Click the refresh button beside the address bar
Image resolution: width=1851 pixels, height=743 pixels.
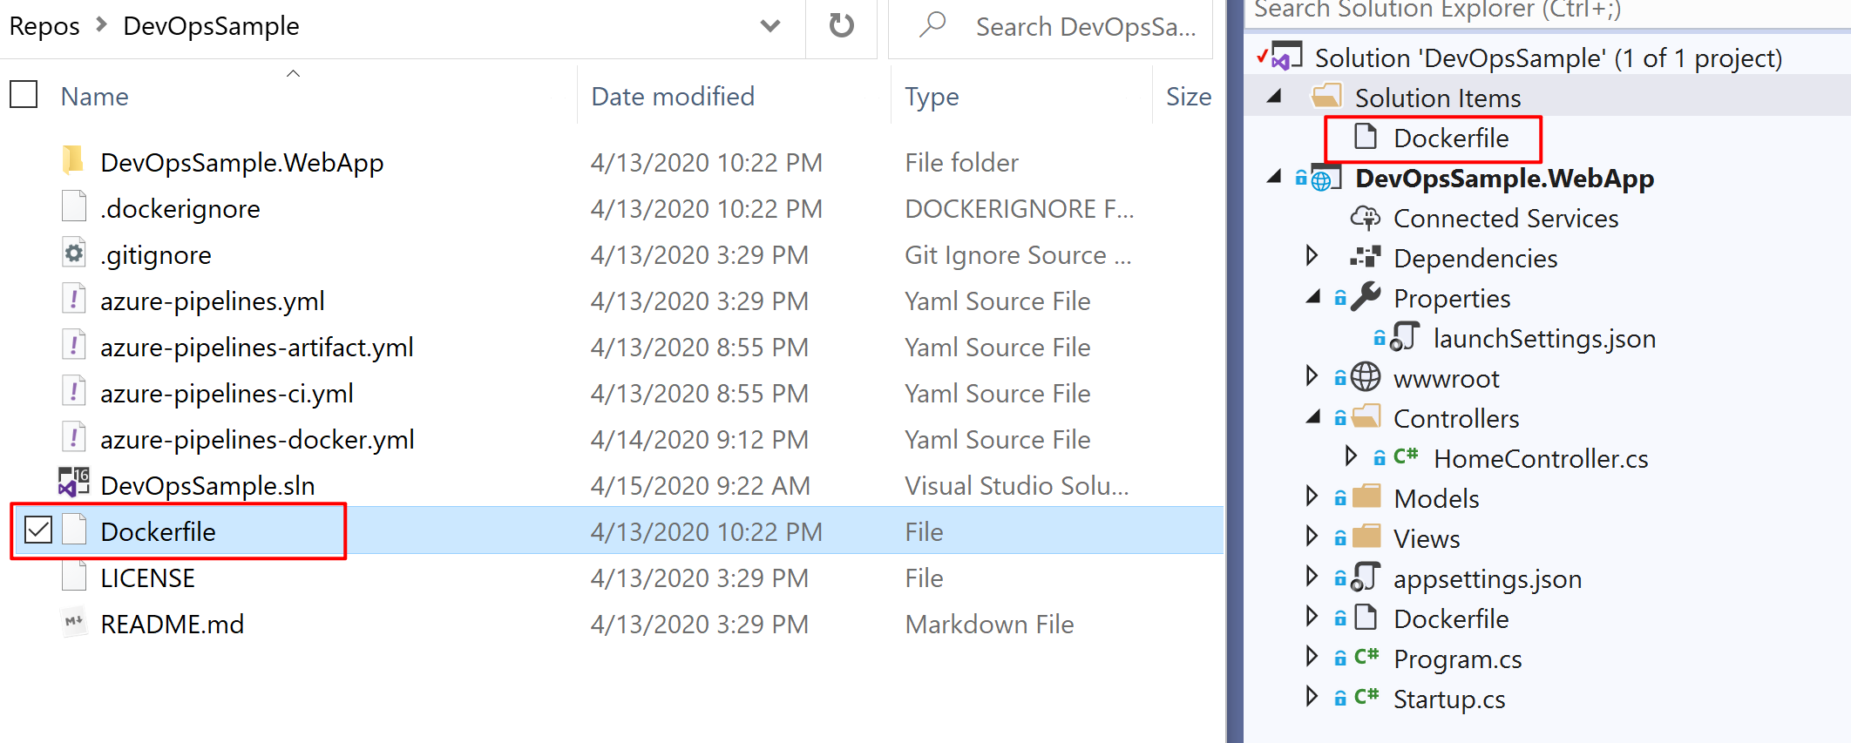click(841, 26)
